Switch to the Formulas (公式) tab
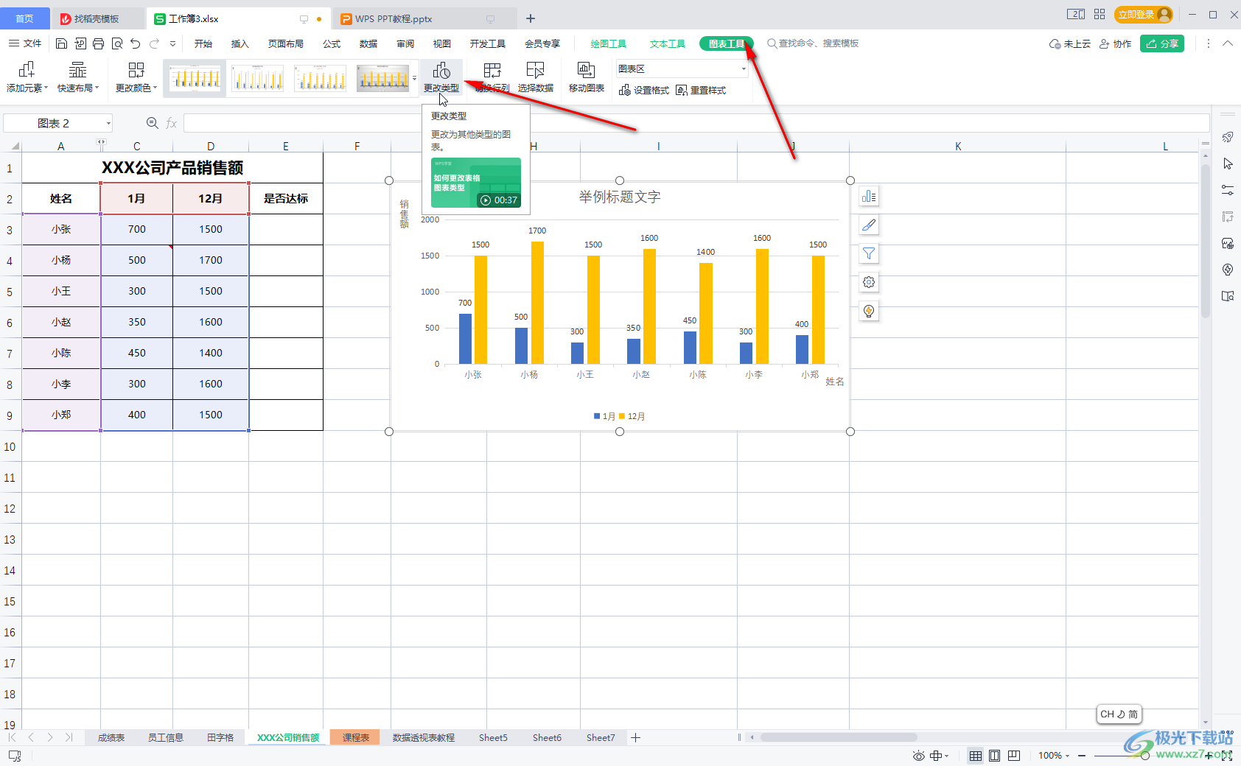Viewport: 1241px width, 766px height. [x=332, y=44]
